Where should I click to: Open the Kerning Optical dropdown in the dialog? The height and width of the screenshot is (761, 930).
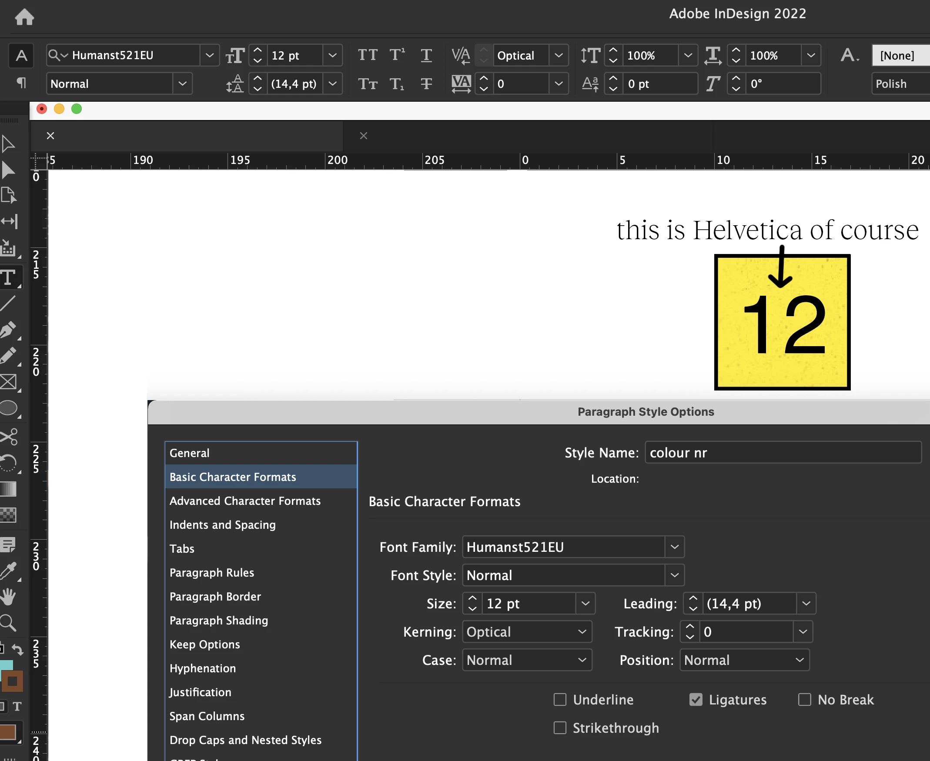pyautogui.click(x=582, y=632)
